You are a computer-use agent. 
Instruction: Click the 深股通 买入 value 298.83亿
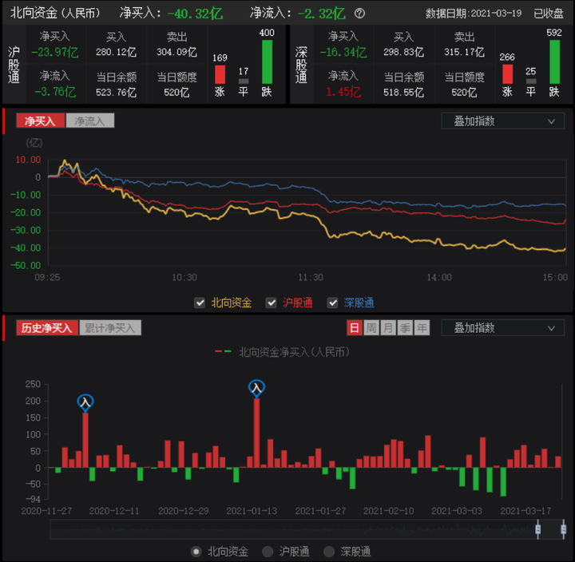(x=404, y=53)
